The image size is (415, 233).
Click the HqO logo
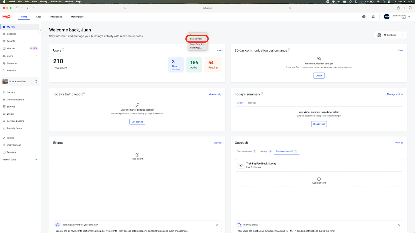click(6, 17)
